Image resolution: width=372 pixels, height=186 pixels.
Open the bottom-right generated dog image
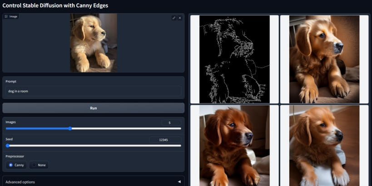pos(324,145)
